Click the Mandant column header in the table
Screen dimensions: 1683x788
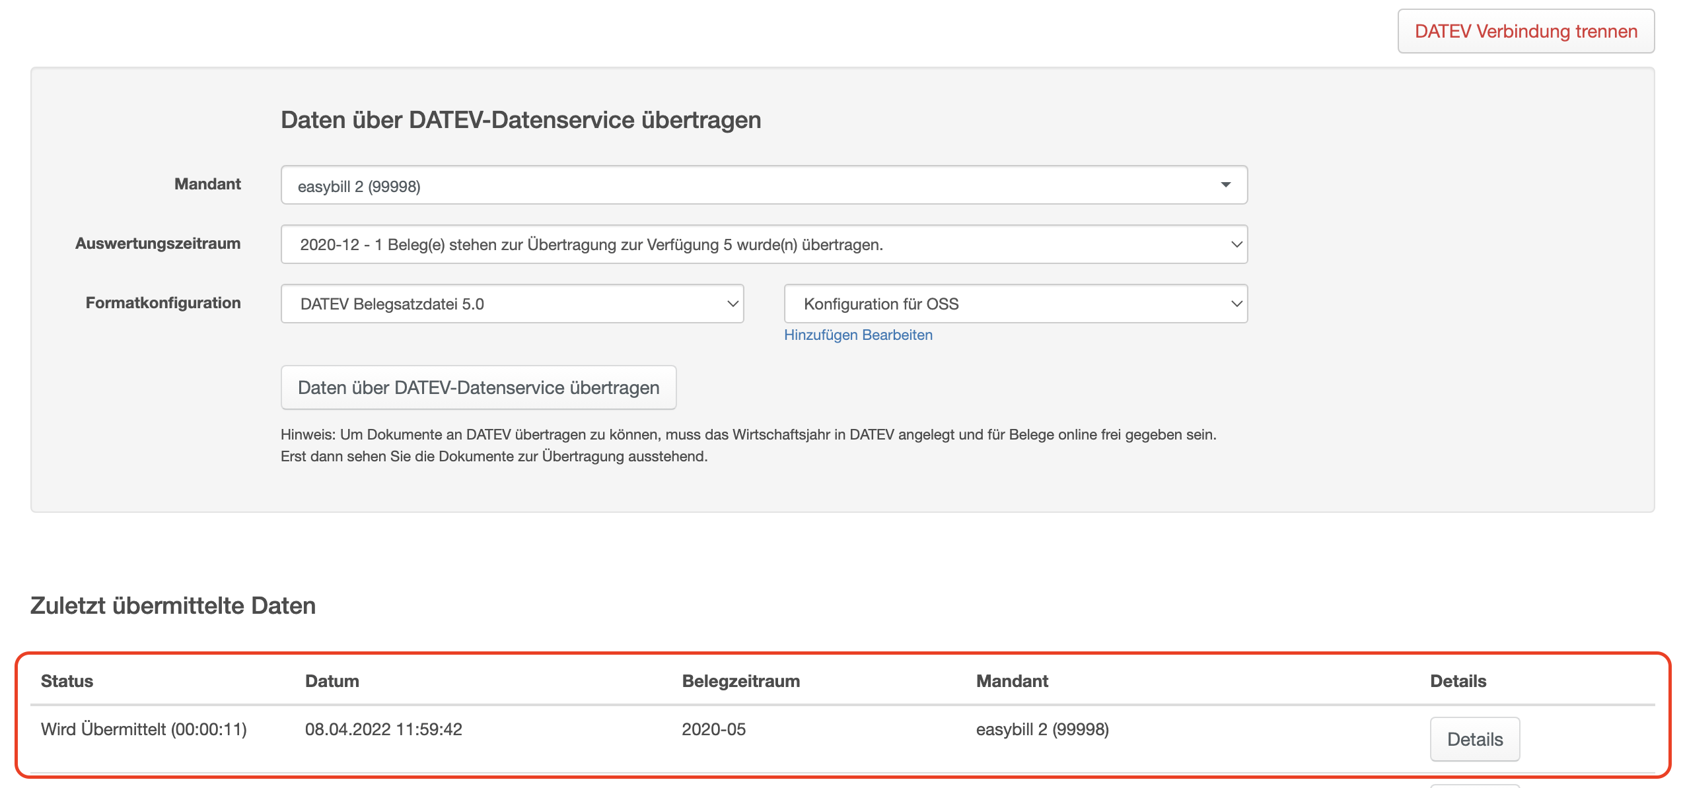tap(1012, 681)
